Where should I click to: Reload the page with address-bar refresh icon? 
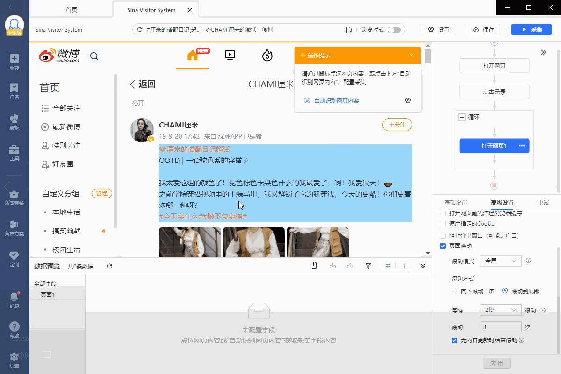click(139, 30)
